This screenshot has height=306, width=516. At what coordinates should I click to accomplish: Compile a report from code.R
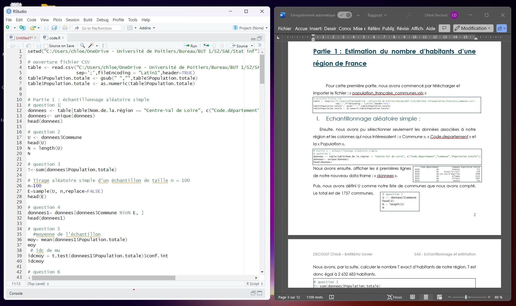(x=105, y=45)
